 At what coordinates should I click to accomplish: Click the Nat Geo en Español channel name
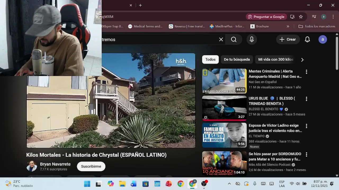pos(262,82)
